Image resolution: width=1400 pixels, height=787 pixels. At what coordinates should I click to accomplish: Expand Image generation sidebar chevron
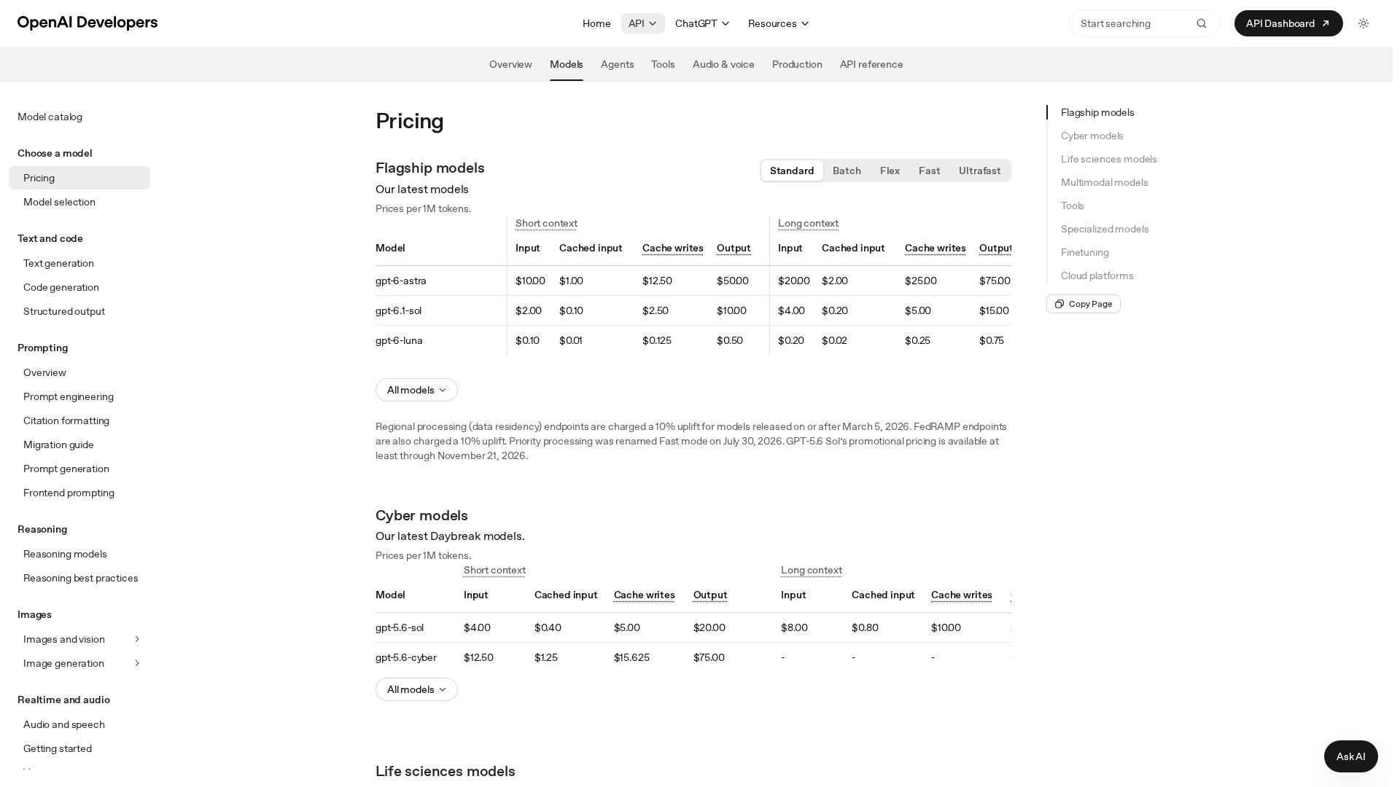137,663
